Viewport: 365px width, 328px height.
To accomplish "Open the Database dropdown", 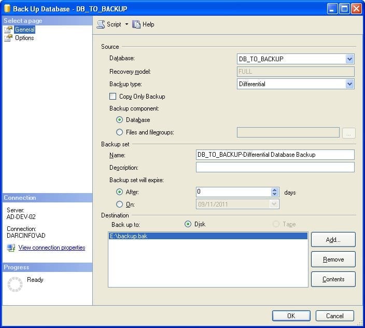I will (349, 59).
